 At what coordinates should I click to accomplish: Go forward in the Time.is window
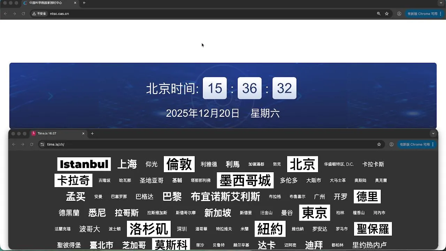coord(23,144)
